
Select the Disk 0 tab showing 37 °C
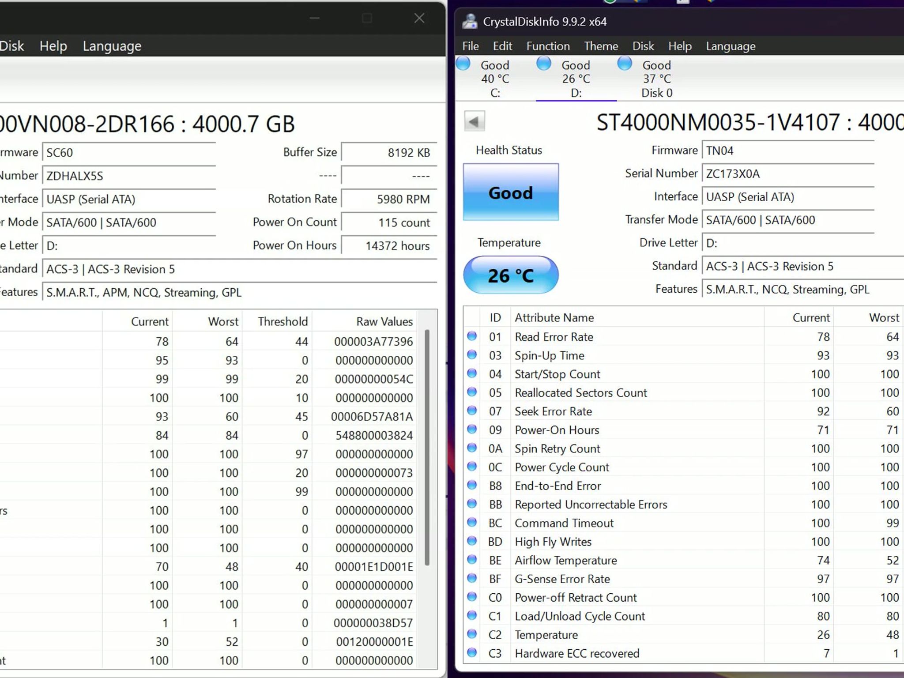[x=657, y=79]
